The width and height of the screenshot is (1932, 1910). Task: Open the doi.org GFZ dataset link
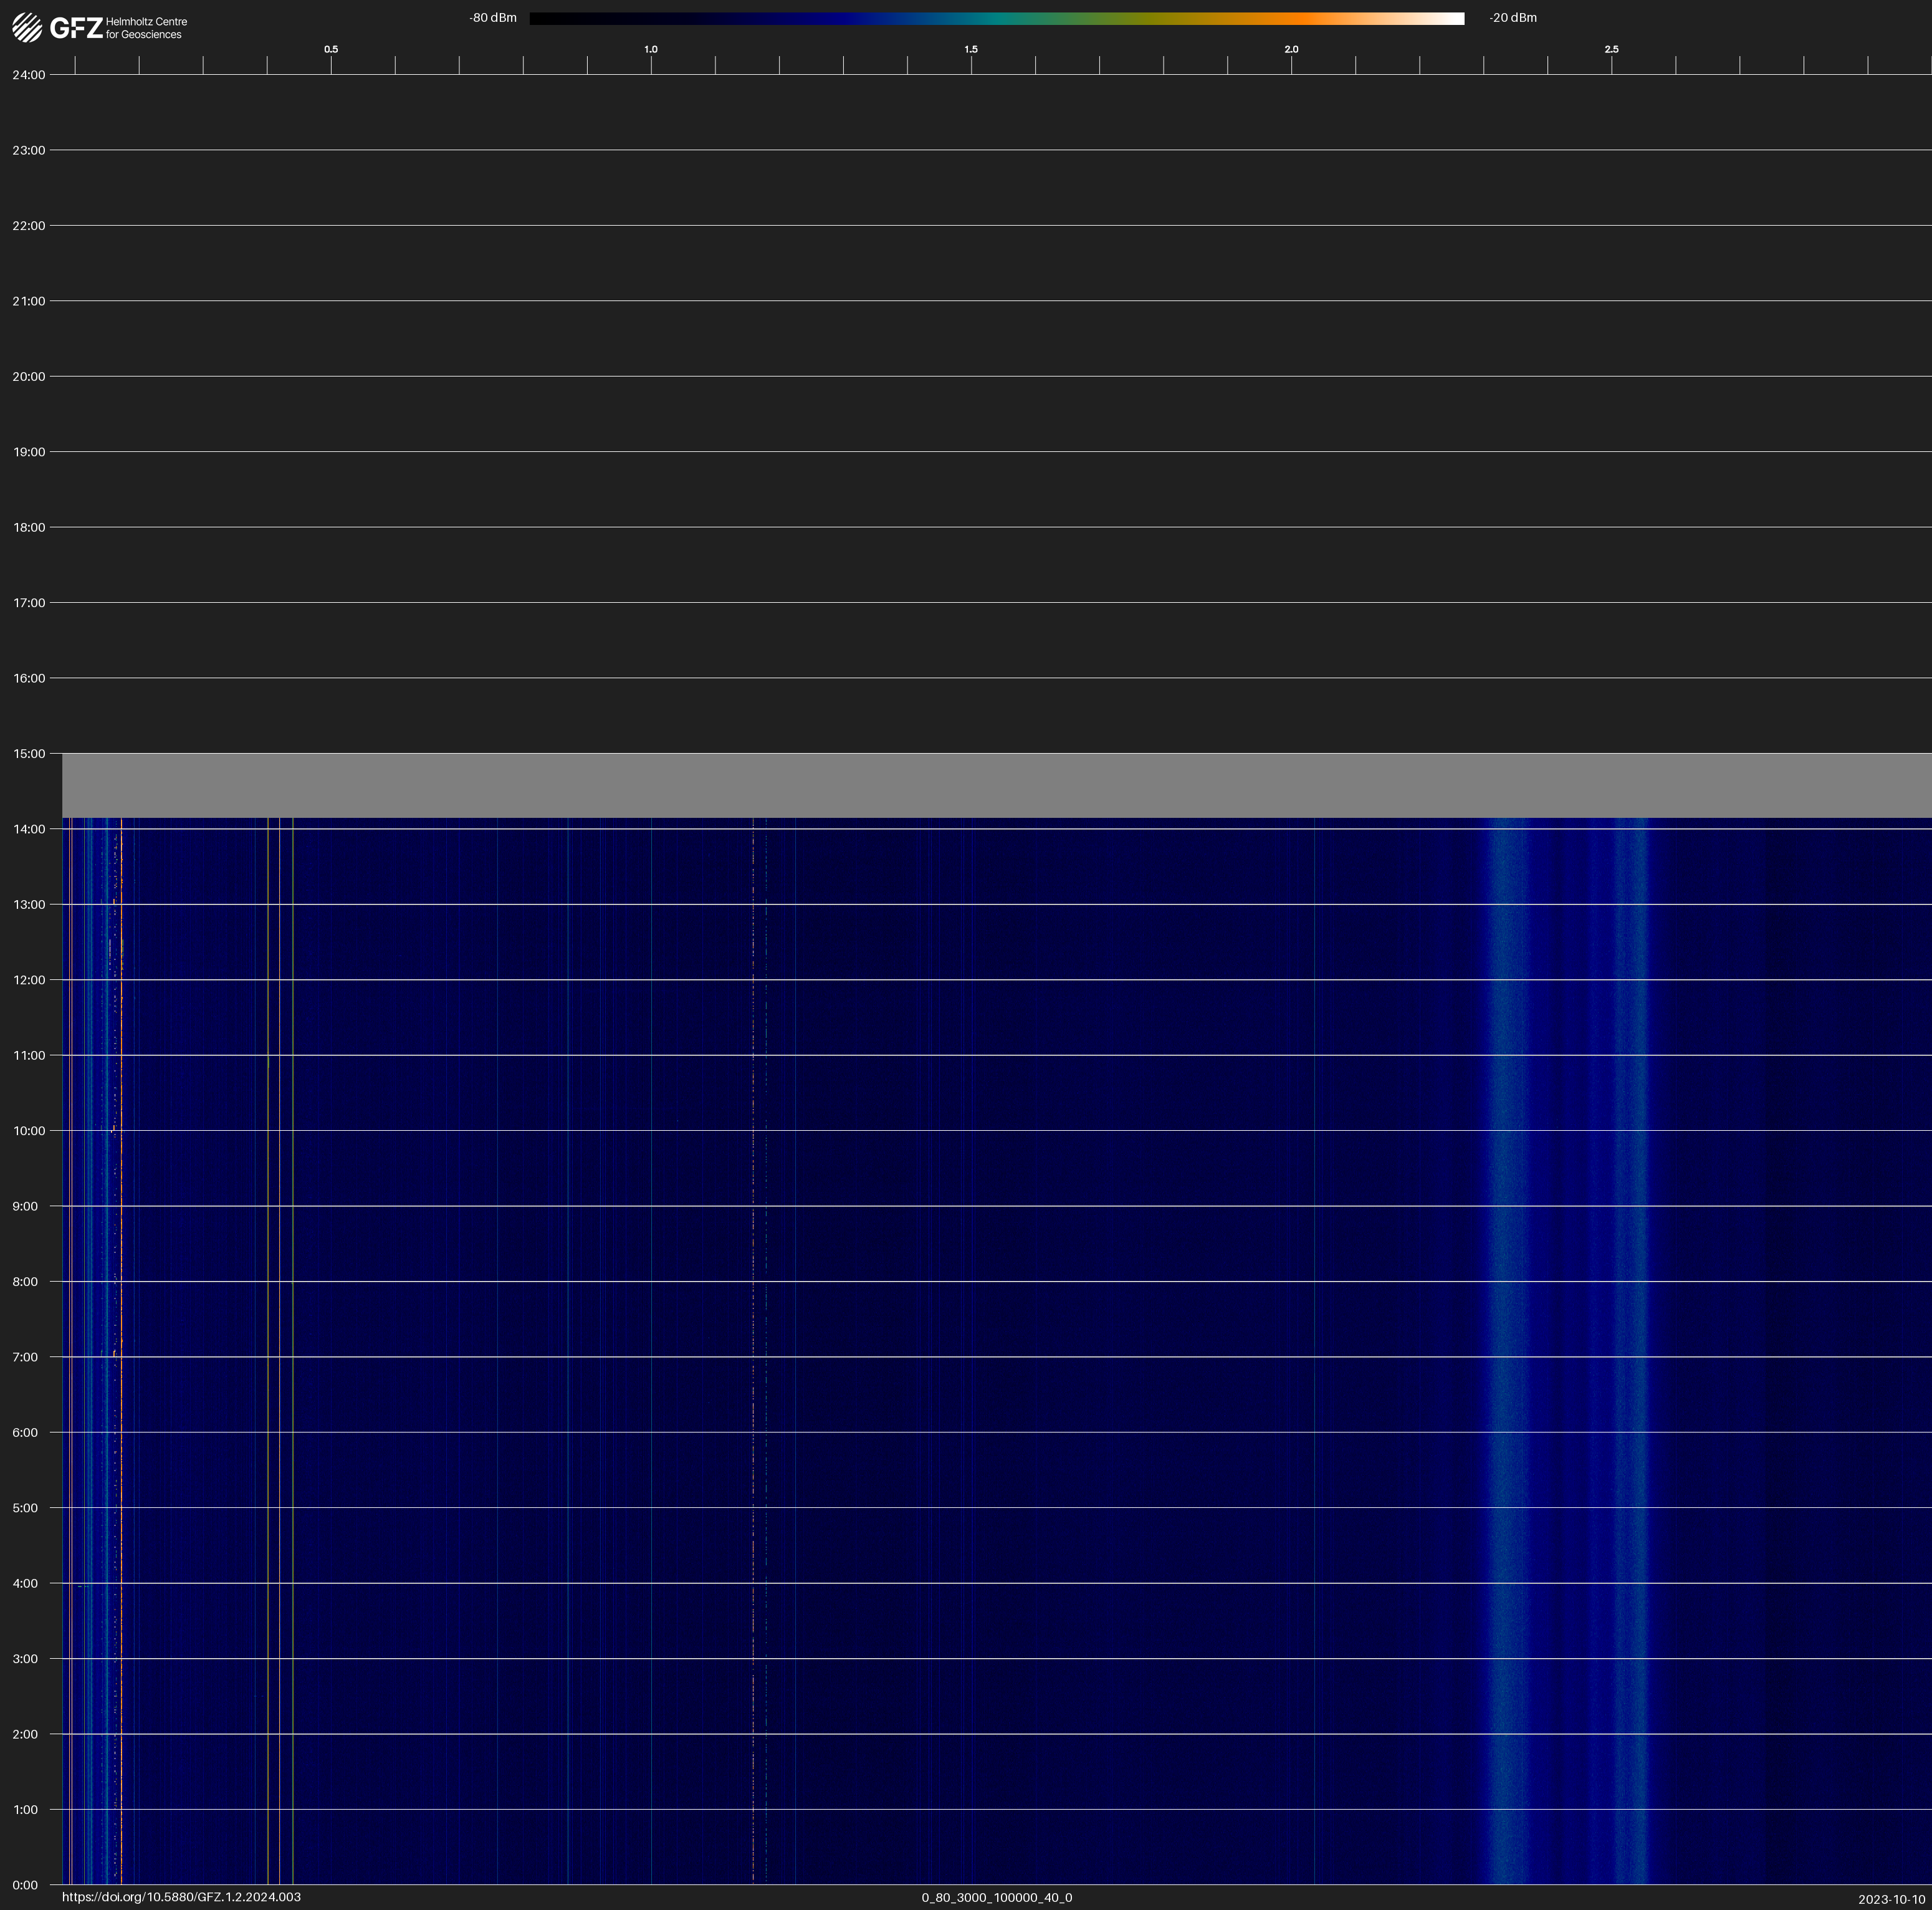pyautogui.click(x=181, y=1897)
